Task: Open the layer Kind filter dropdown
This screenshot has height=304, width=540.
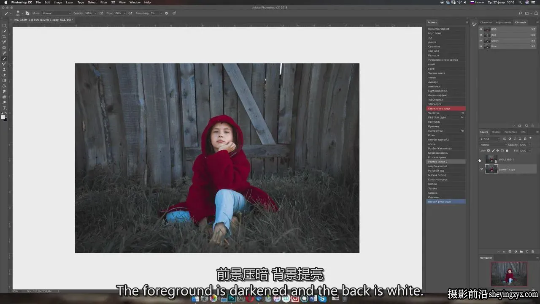Action: coord(490,138)
